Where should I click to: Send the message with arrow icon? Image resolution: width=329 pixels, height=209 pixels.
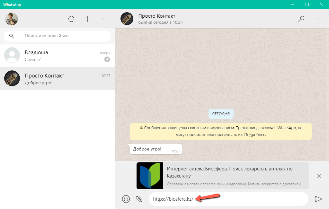(x=318, y=199)
